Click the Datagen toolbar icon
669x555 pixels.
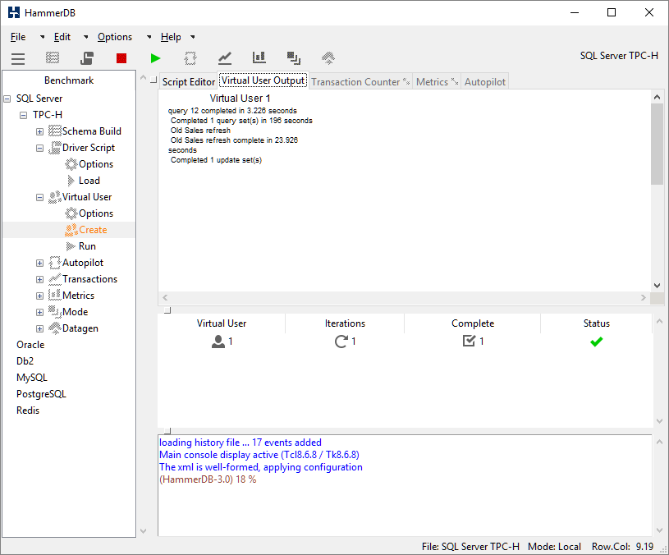click(328, 58)
